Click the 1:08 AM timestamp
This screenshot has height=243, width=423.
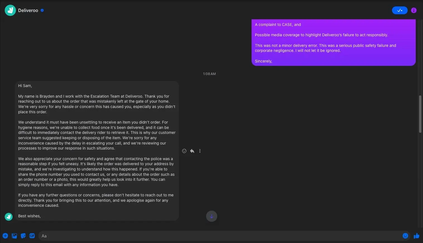click(x=209, y=74)
